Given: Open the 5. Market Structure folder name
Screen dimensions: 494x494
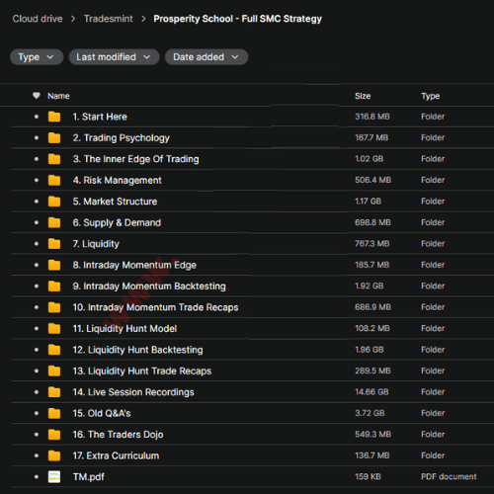Looking at the screenshot, I should pos(115,202).
